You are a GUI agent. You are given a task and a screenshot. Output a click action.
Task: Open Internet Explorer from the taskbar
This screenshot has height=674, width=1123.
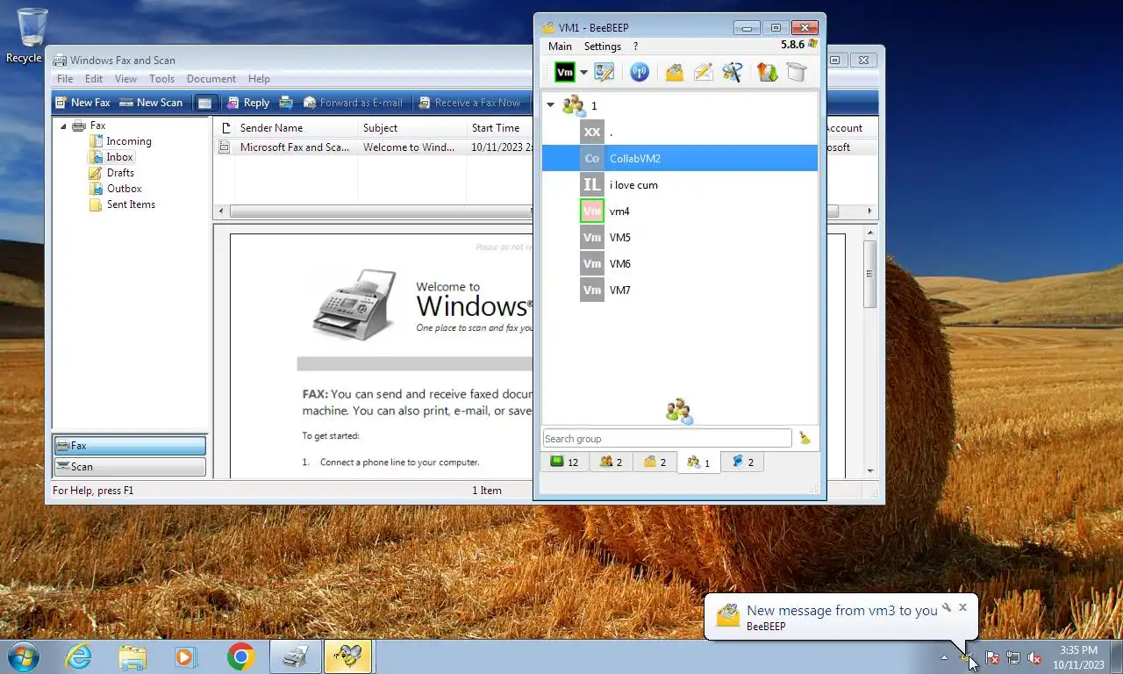click(x=79, y=656)
